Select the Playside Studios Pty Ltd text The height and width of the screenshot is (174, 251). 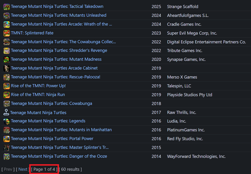coord(190,95)
